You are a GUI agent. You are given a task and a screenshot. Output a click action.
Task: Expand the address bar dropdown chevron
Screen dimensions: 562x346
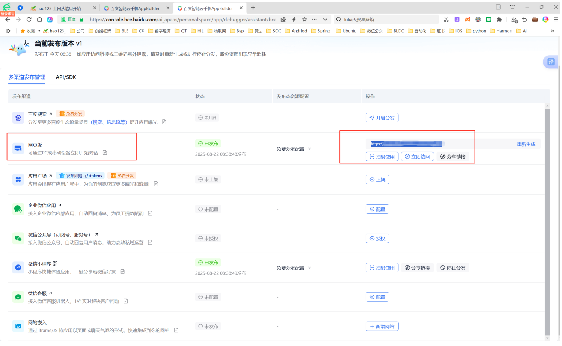pos(325,20)
